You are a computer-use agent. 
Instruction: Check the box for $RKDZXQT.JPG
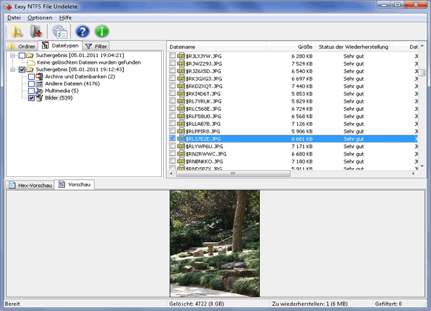pyautogui.click(x=172, y=85)
